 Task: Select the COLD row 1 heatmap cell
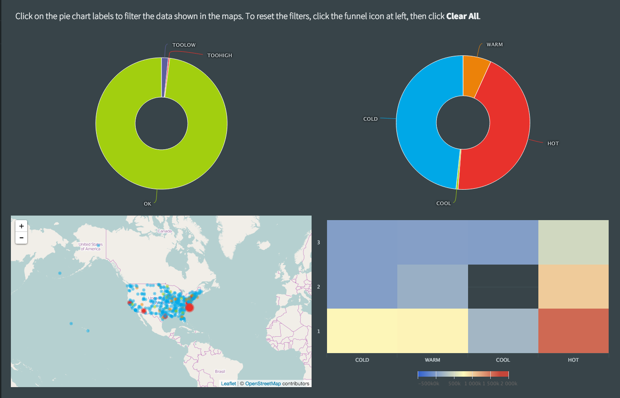[x=362, y=330]
